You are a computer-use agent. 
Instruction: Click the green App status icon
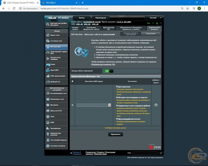pyautogui.click(x=148, y=23)
